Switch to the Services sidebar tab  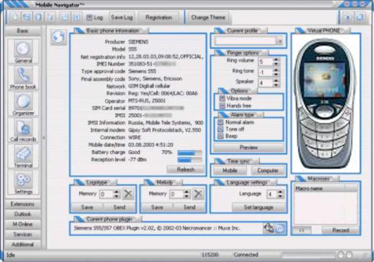[x=22, y=234]
